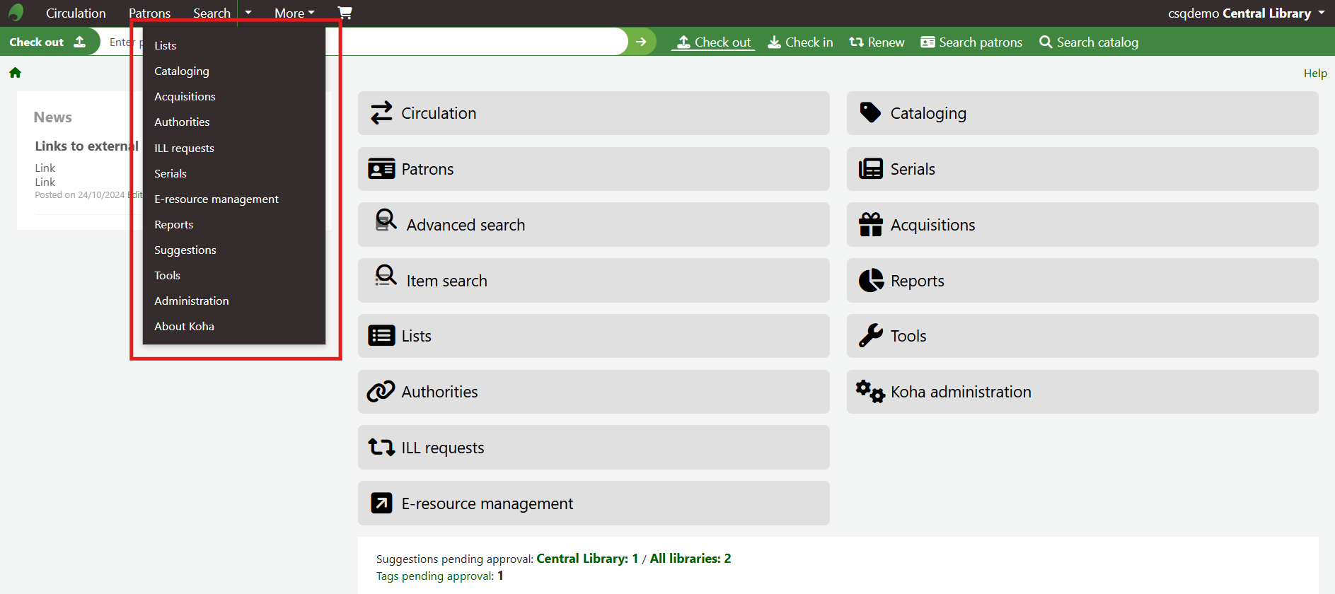Open the More dropdown in top bar
The width and height of the screenshot is (1335, 594).
click(294, 13)
